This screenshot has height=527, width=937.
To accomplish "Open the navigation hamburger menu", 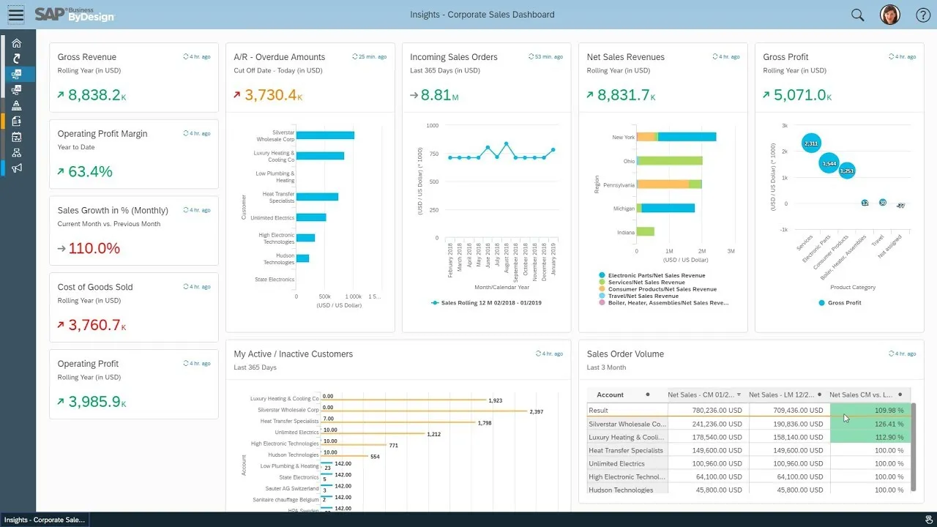I will [15, 15].
